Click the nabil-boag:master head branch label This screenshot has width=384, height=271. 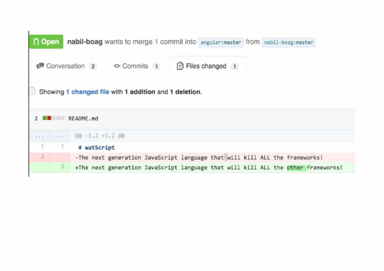tap(288, 42)
